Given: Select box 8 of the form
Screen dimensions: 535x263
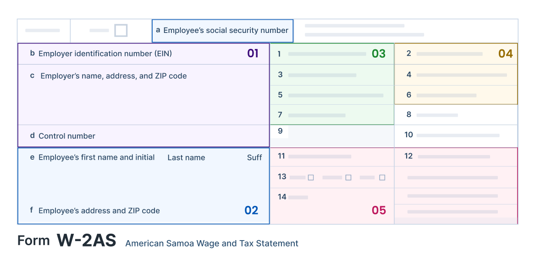Looking at the screenshot, I should (456, 115).
